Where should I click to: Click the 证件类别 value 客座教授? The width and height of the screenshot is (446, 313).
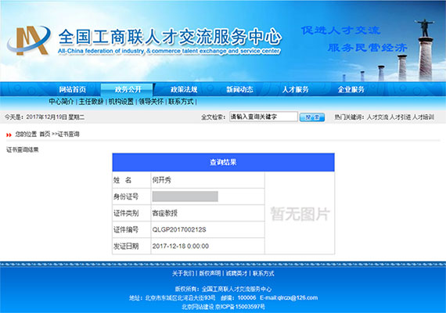pos(164,213)
